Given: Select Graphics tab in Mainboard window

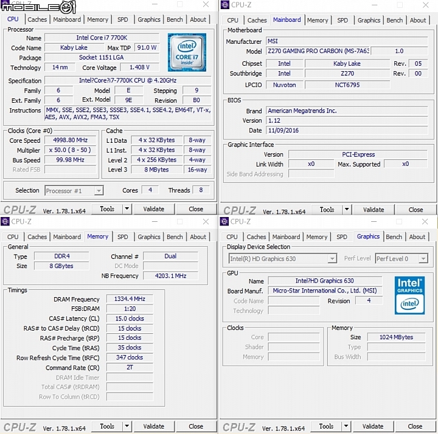Looking at the screenshot, I should pos(369,21).
